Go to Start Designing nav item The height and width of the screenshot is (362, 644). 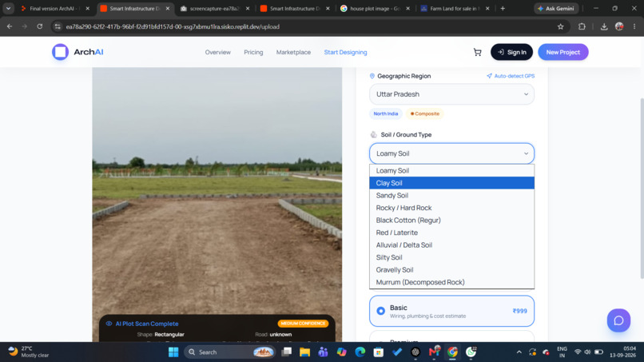[345, 52]
